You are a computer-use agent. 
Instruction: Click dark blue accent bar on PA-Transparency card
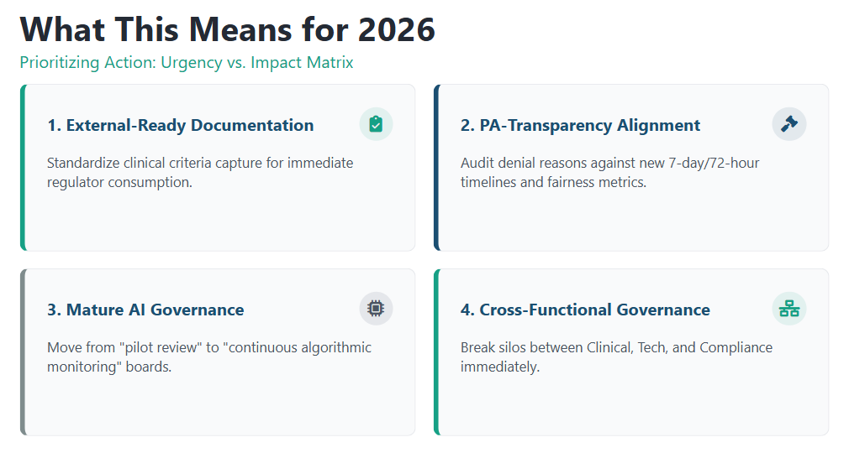(436, 168)
